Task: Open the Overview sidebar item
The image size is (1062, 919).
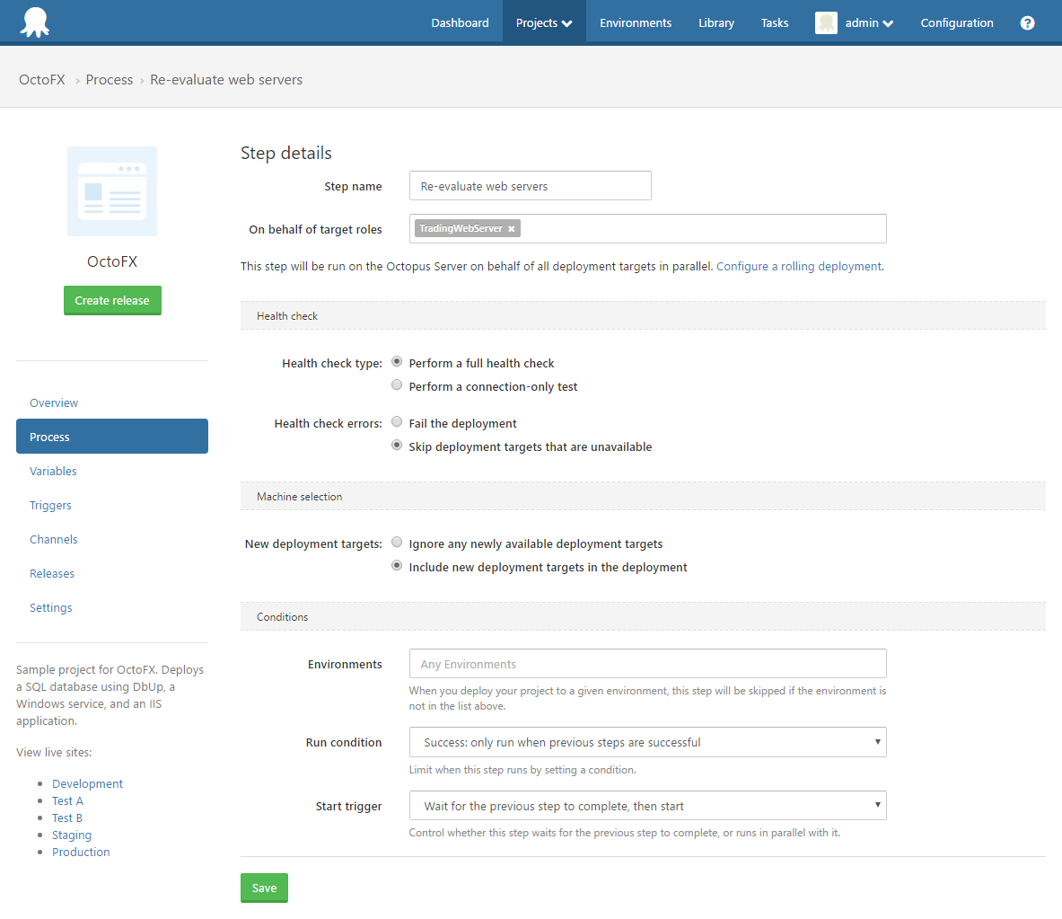Action: 54,402
